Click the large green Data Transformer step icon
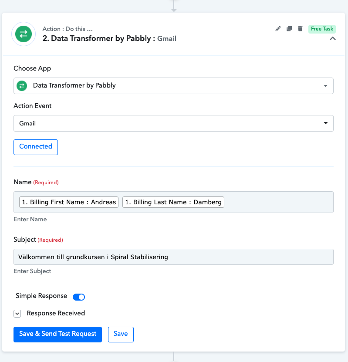 24,34
